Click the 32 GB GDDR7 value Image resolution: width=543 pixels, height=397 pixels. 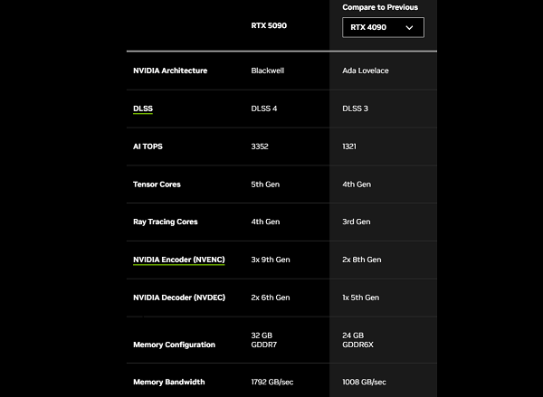(x=264, y=340)
